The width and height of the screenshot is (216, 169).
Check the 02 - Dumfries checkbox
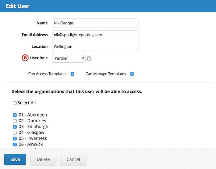point(15,121)
